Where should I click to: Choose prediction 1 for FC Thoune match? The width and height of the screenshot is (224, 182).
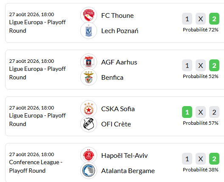click(187, 19)
